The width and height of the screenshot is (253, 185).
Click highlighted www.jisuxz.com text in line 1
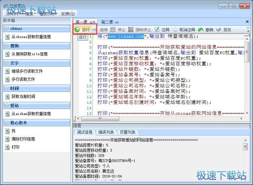point(126,36)
